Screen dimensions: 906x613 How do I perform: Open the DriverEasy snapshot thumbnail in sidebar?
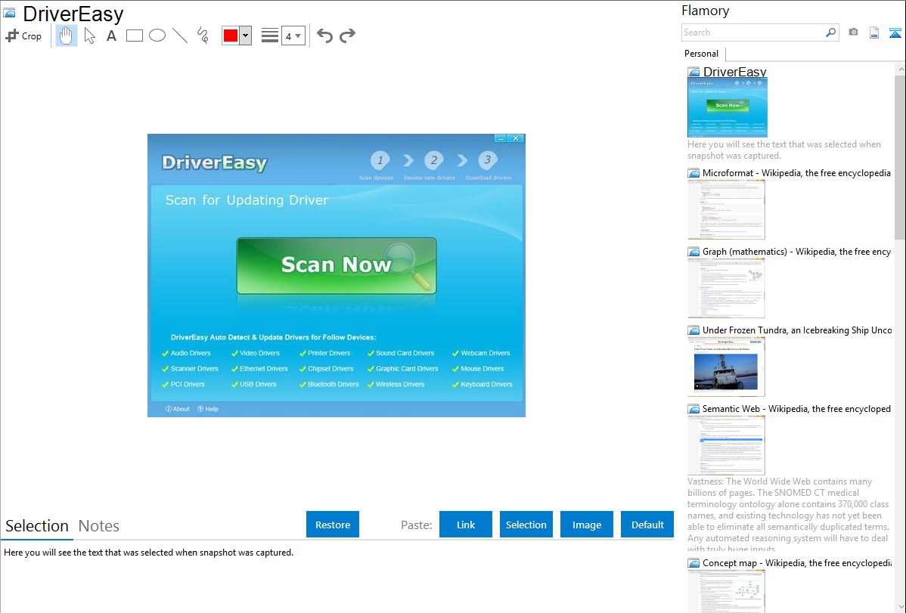[728, 107]
